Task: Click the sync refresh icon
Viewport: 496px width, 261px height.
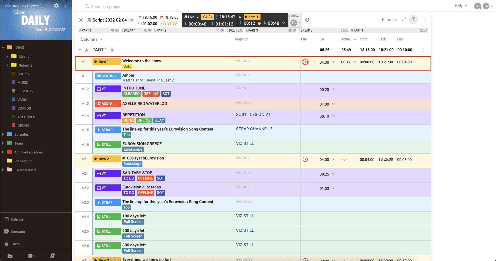Action: point(307,20)
